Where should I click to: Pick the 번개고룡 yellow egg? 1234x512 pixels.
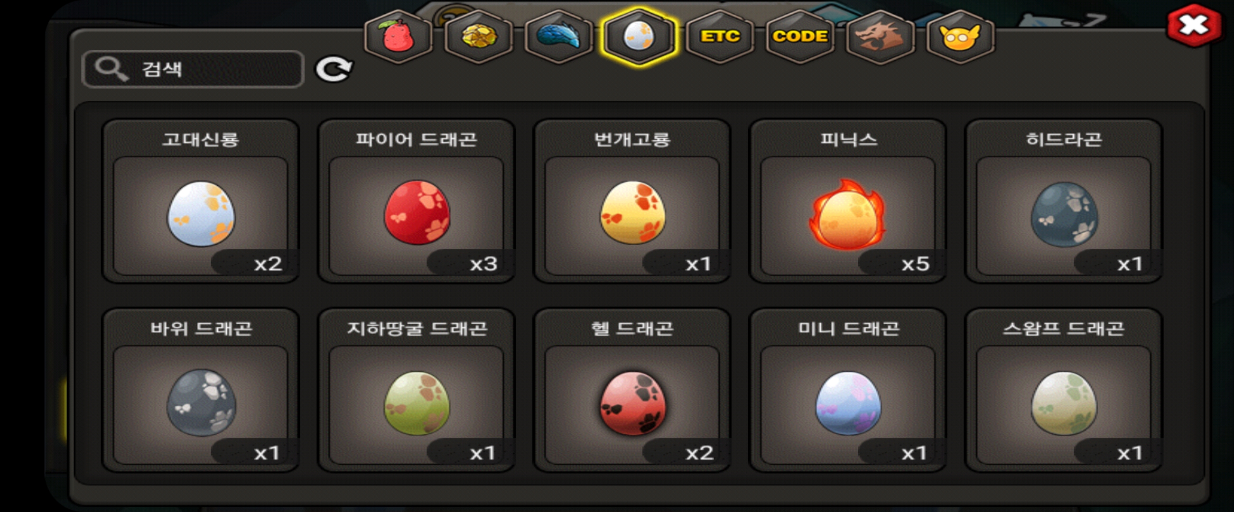[x=632, y=201]
